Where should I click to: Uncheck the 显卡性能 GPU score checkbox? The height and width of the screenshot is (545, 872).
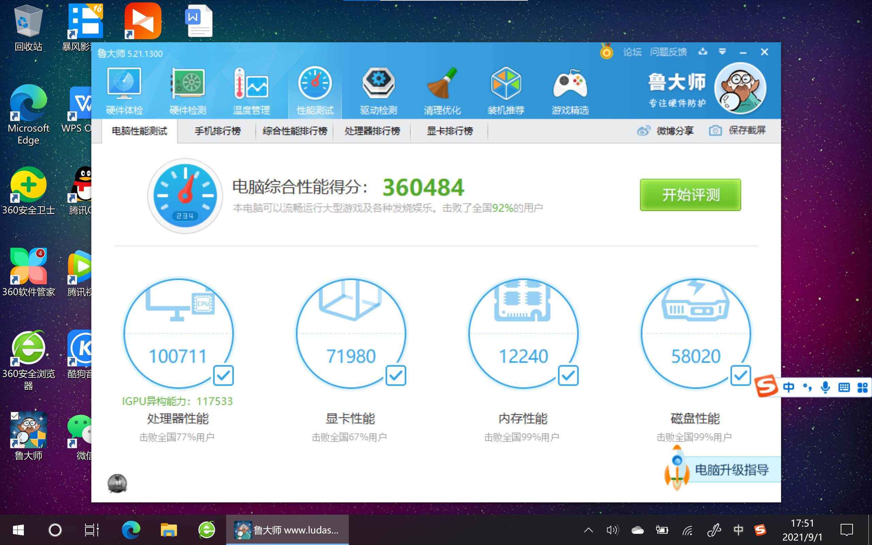coord(396,376)
